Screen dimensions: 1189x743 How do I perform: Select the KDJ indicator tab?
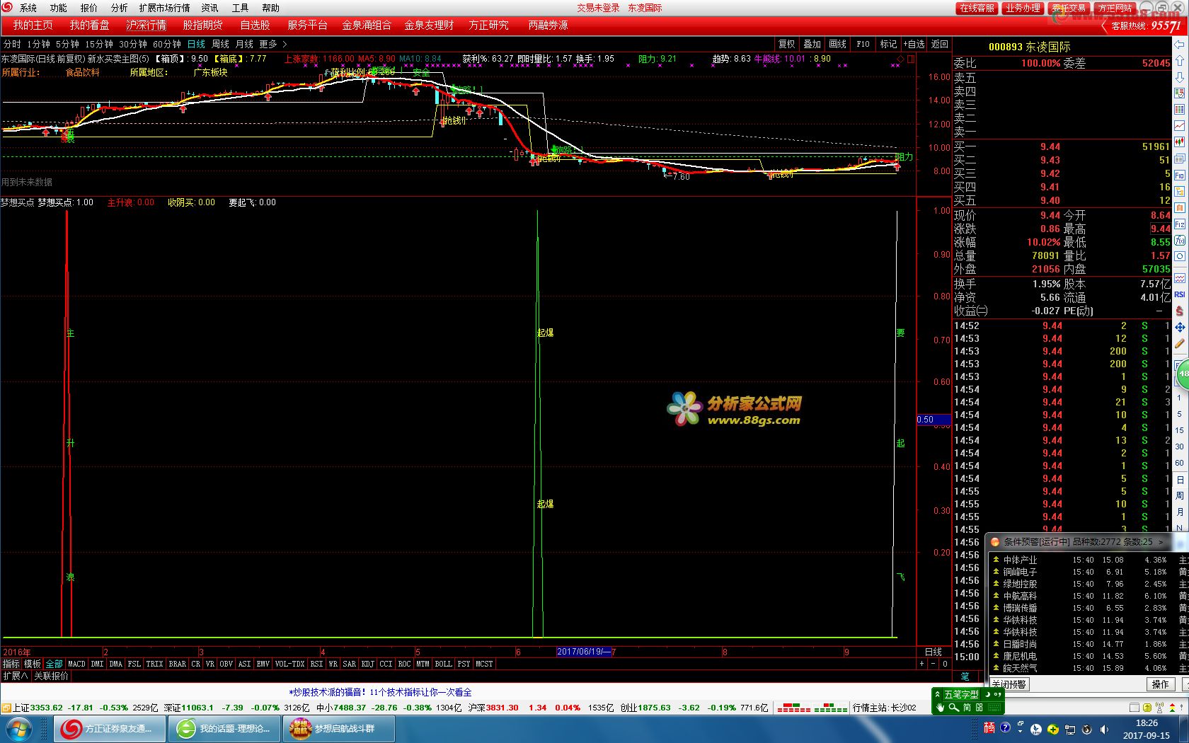367,664
